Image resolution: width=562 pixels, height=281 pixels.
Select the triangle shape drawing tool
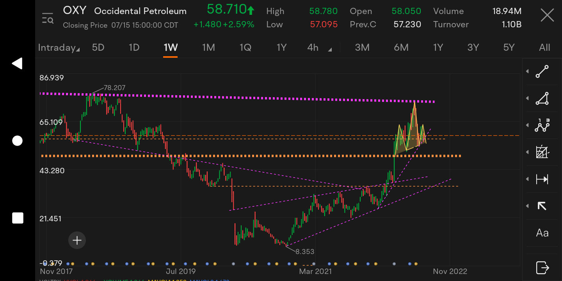(x=542, y=98)
